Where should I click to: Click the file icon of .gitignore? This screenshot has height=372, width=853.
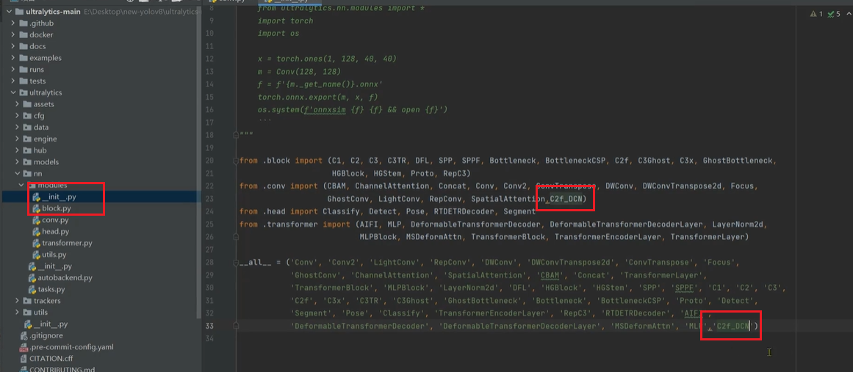24,335
